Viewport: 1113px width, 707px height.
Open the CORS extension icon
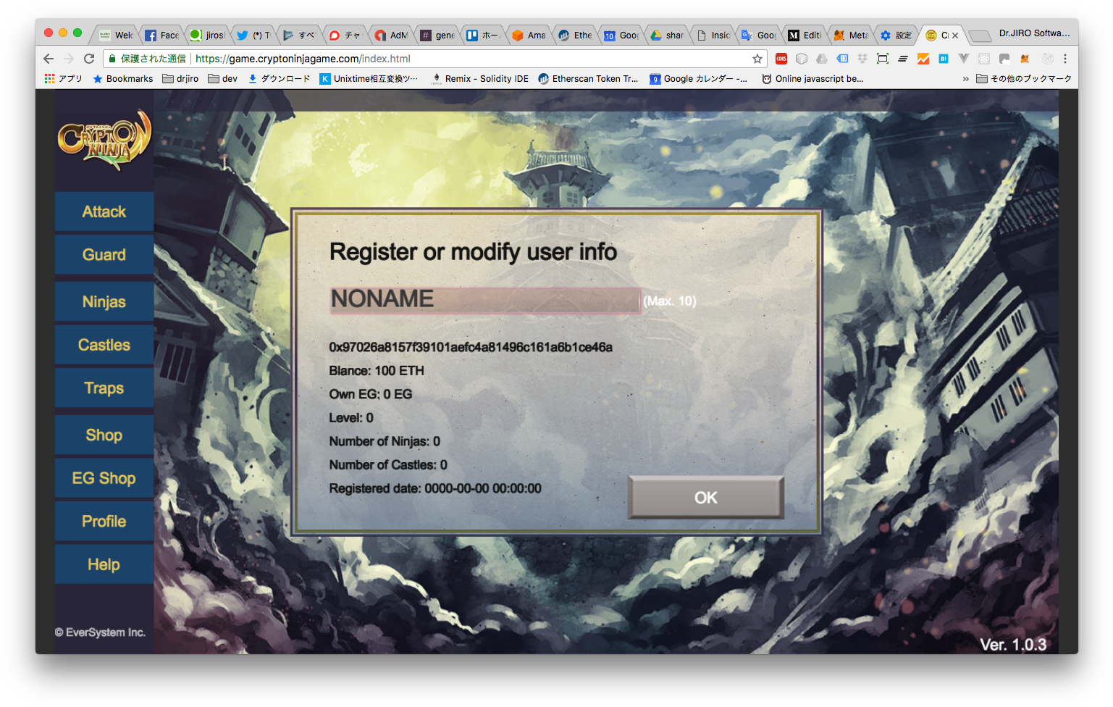point(781,59)
